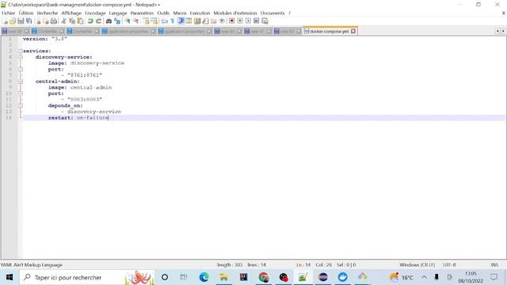Collapse the services fold marker on line 3
Image resolution: width=507 pixels, height=285 pixels.
pos(21,51)
